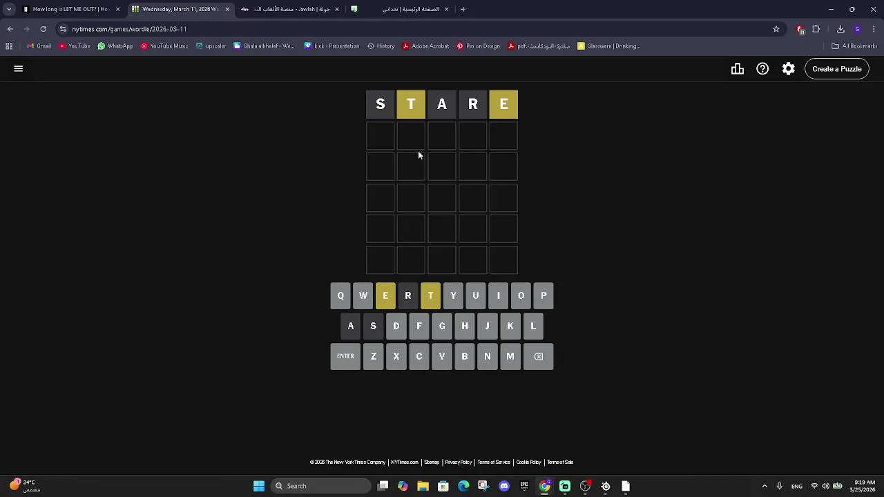Open the History bookmark
The width and height of the screenshot is (884, 497).
(x=381, y=46)
